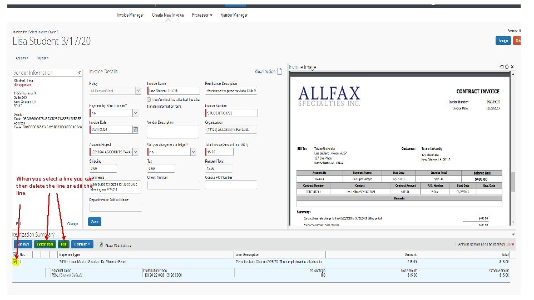
Task: Click the Assign button
Action: 503,41
